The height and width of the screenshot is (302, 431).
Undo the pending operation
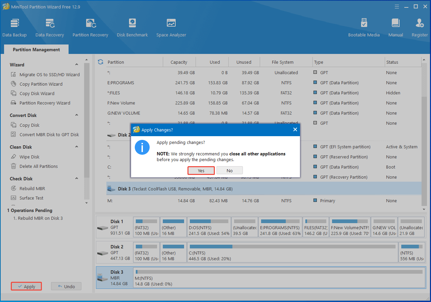pos(66,286)
